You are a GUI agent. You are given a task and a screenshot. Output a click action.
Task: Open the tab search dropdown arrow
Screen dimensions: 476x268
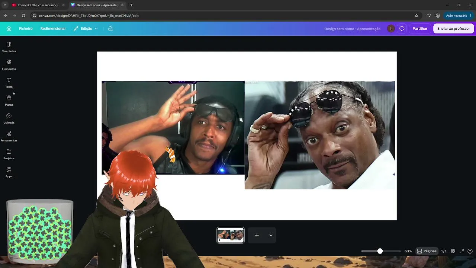pos(5,5)
